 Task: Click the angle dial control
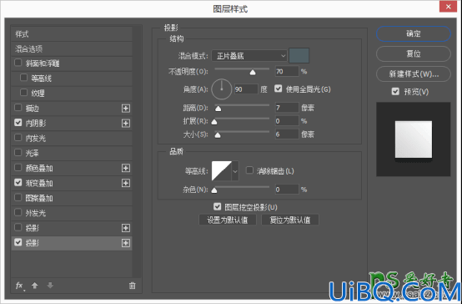pos(222,89)
